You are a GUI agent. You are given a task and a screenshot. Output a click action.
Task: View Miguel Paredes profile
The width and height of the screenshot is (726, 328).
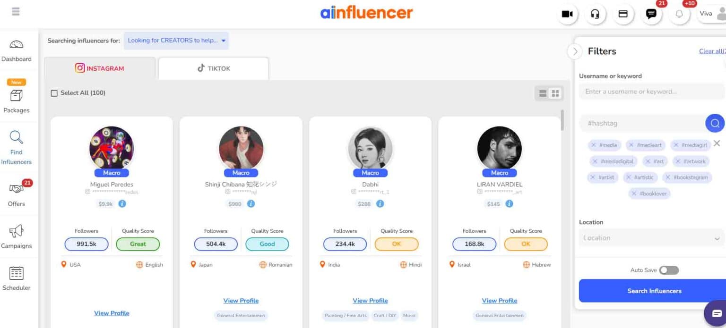coord(112,313)
